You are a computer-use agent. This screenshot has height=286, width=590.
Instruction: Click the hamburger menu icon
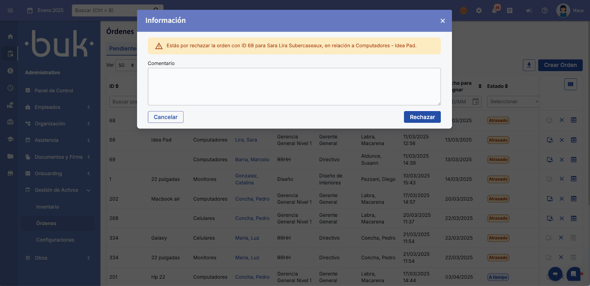(10, 11)
